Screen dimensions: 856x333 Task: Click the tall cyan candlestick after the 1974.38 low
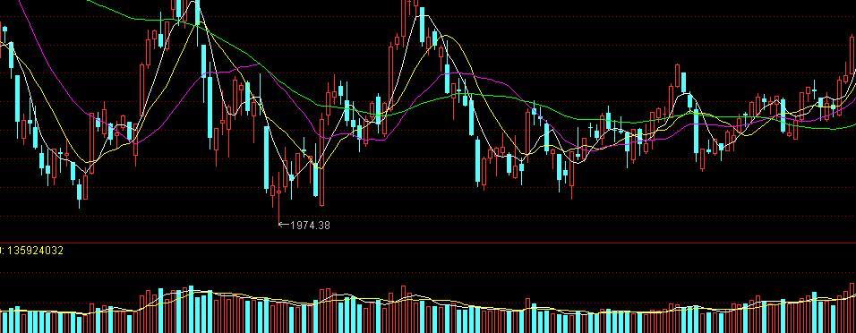click(315, 180)
